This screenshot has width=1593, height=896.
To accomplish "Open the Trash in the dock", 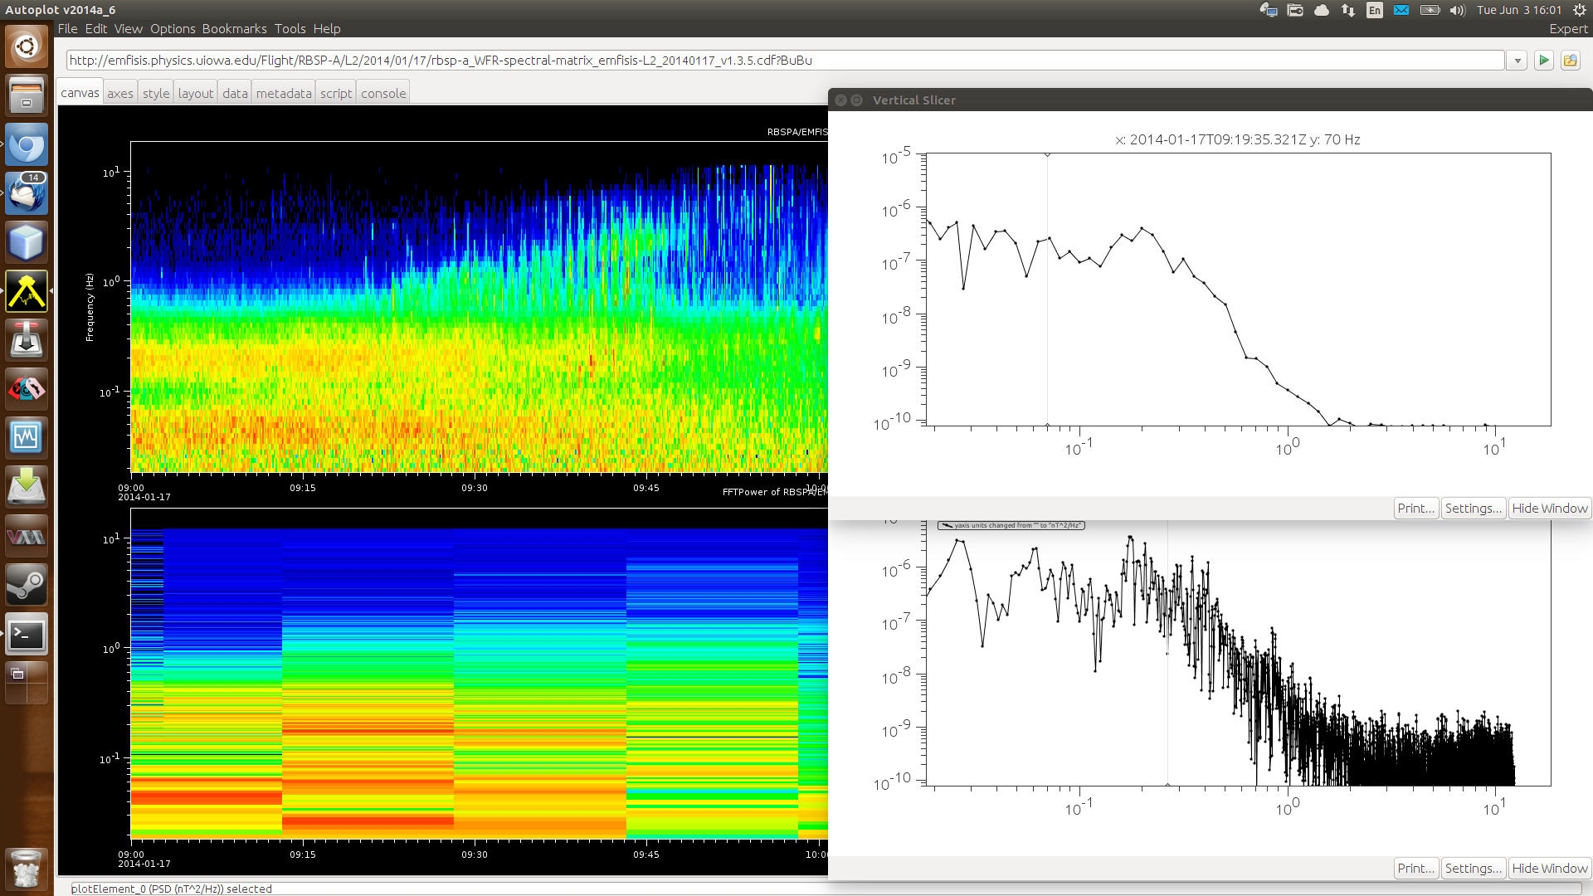I will point(27,869).
